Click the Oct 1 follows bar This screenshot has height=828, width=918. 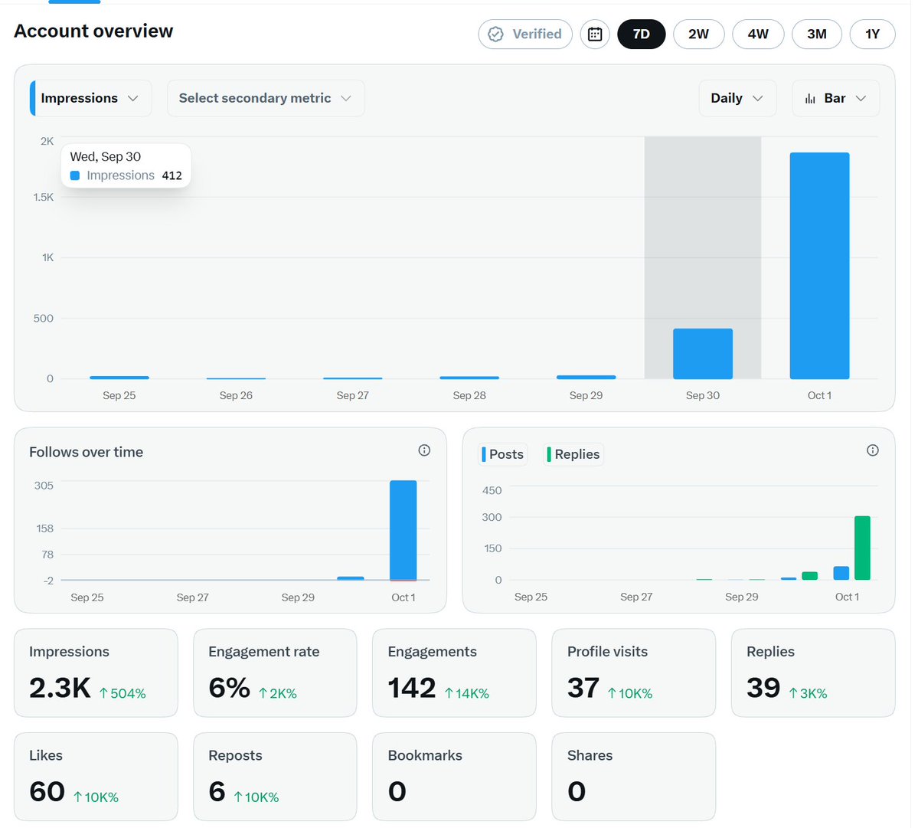(403, 531)
